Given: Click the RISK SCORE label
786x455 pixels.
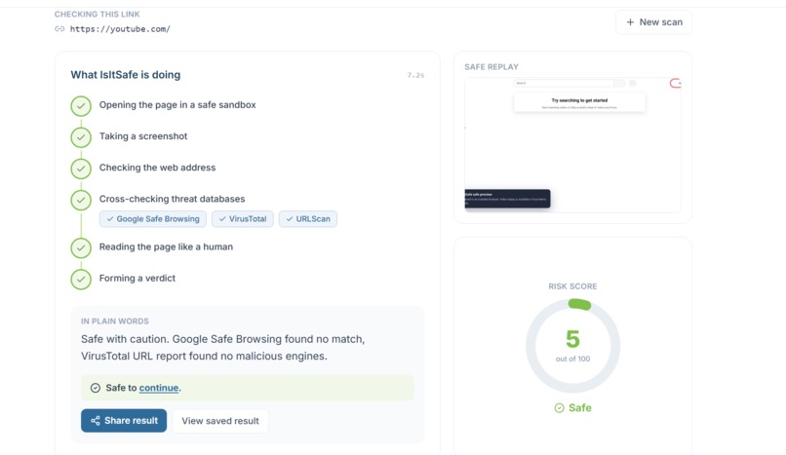Looking at the screenshot, I should 572,286.
